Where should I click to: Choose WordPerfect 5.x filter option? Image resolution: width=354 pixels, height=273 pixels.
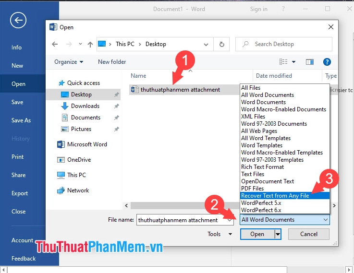tap(284, 203)
